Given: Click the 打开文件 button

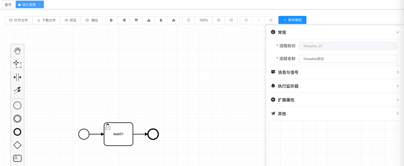Looking at the screenshot, I should pos(19,20).
